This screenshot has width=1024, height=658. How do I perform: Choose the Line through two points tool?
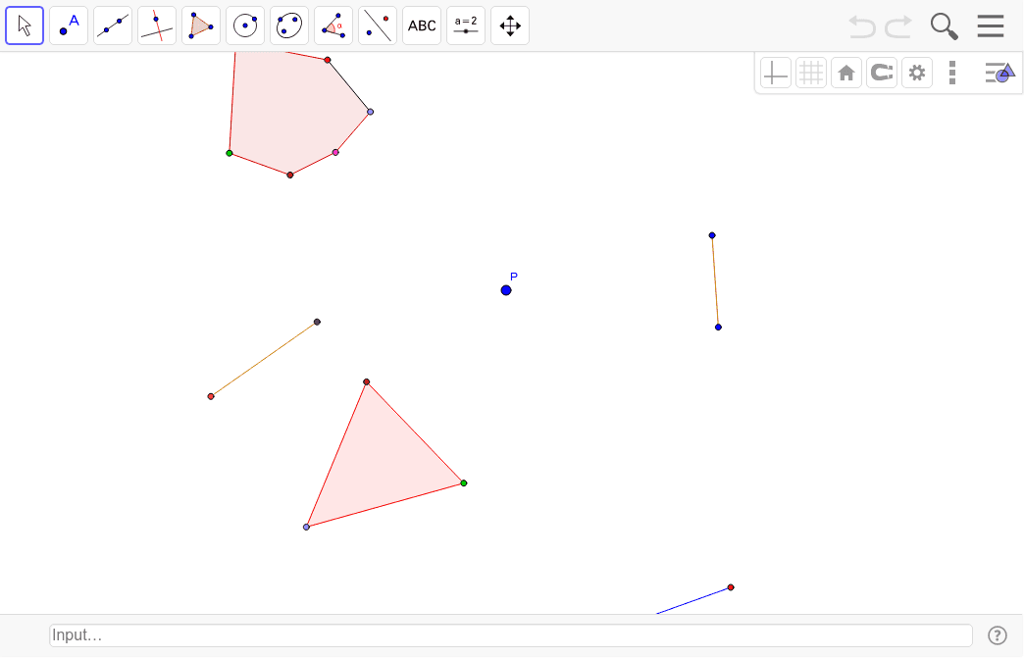pyautogui.click(x=113, y=26)
